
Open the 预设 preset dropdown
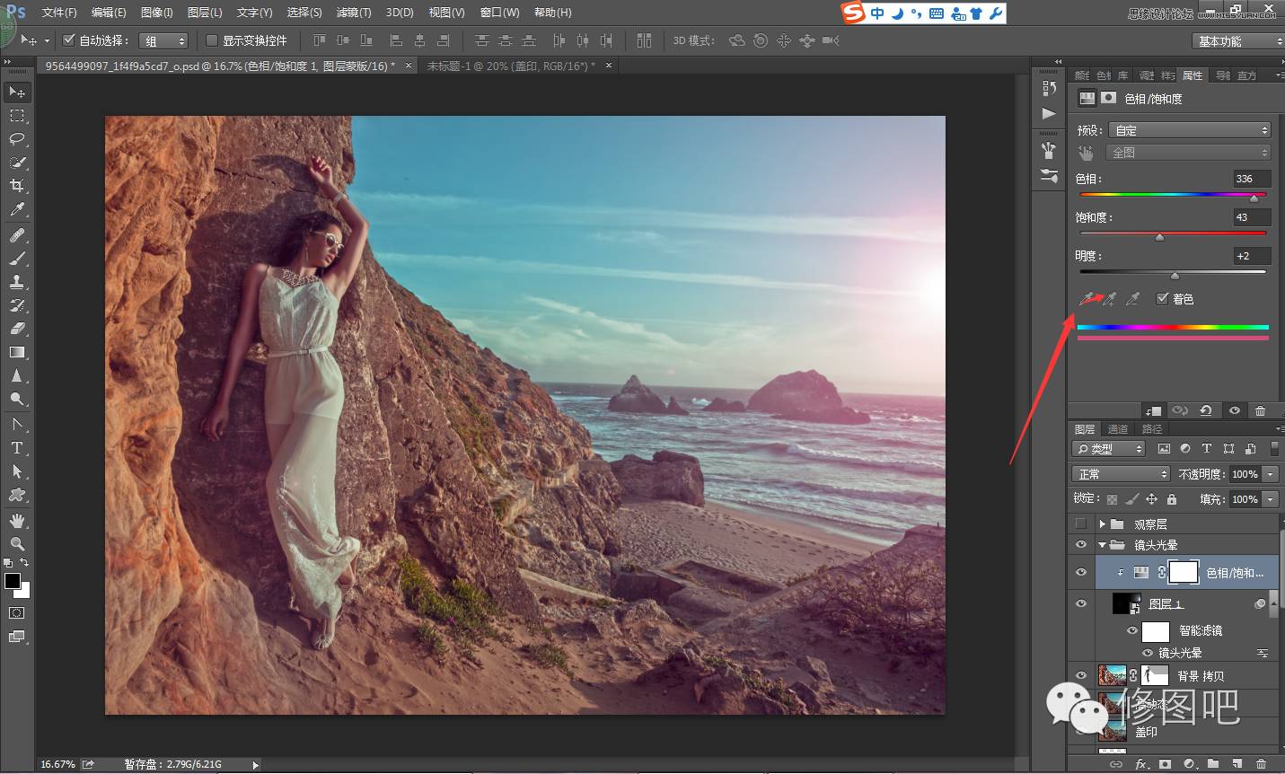coord(1190,130)
